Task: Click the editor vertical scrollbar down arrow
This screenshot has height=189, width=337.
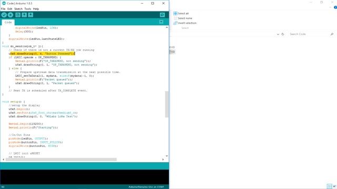Action: 167,156
